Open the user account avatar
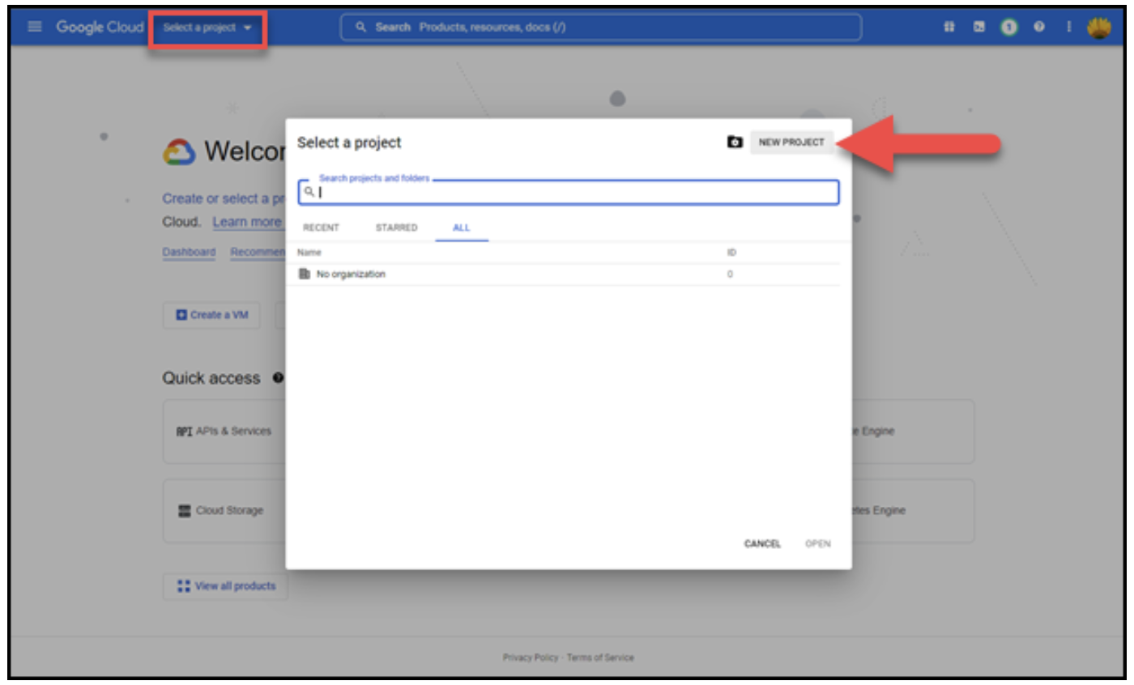1134x685 pixels. [x=1098, y=28]
